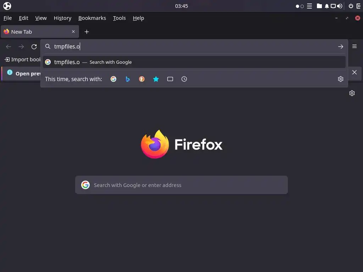Click the log out icon in top panel
Viewport: 363px width, 272px height.
(359, 6)
